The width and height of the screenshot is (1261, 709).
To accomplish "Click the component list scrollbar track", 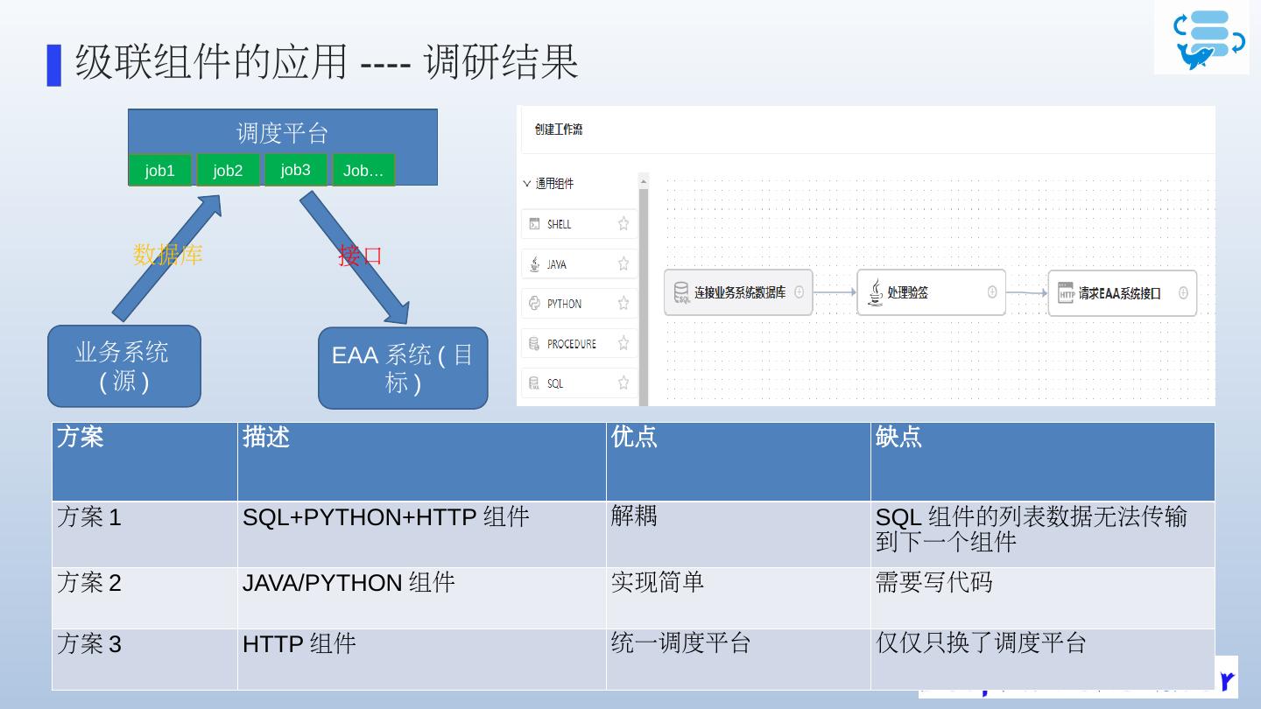I will (x=644, y=298).
